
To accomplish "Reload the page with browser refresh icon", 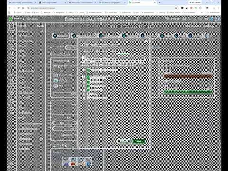I will (x=19, y=8).
